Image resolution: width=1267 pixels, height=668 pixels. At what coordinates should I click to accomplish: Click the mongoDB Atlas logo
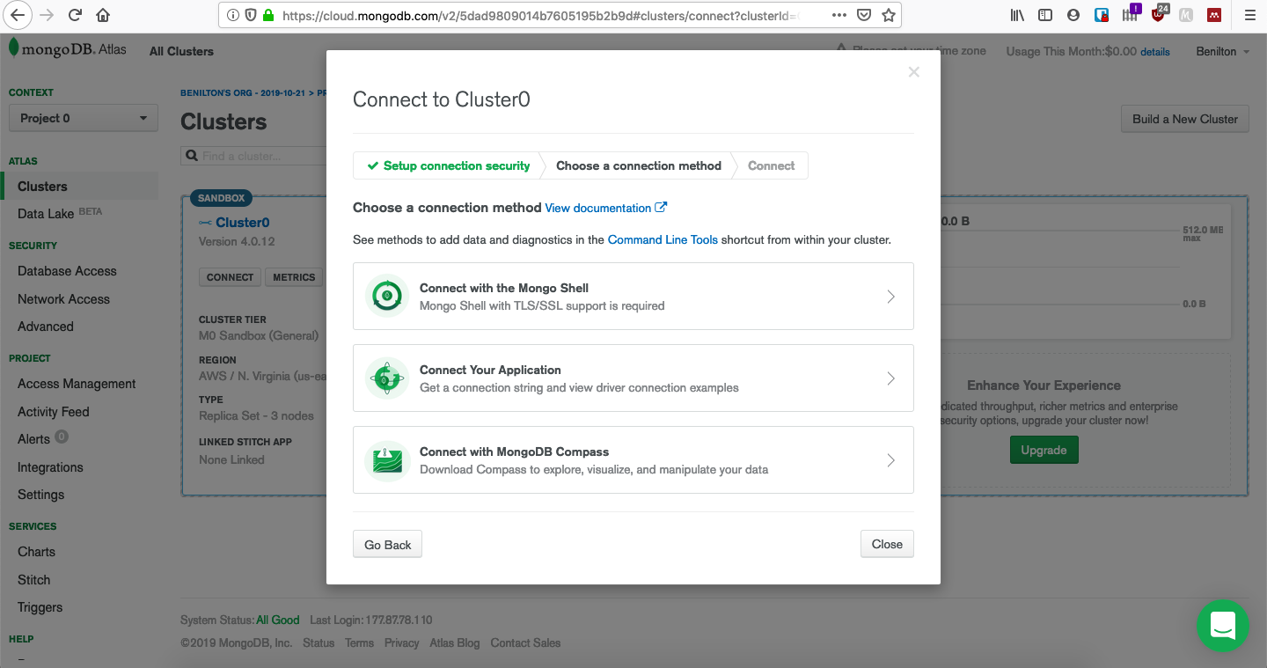point(67,49)
